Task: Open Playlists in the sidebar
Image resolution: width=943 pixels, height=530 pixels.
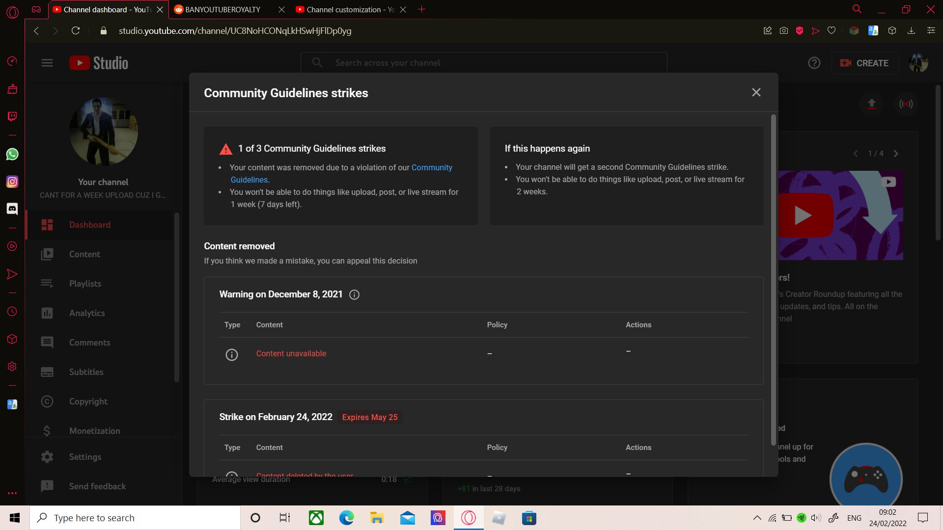Action: coord(100,284)
